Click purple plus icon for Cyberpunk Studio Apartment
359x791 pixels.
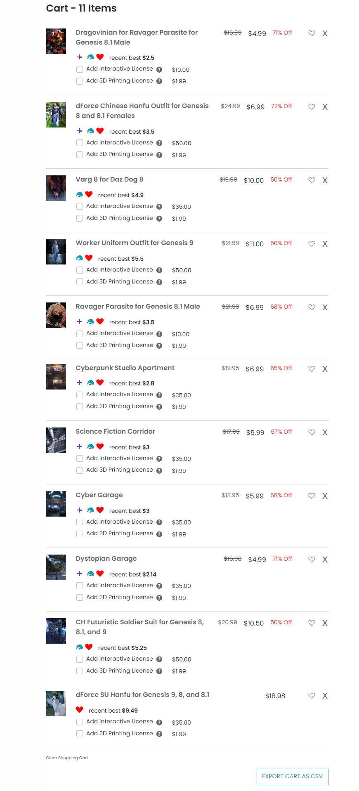point(80,383)
